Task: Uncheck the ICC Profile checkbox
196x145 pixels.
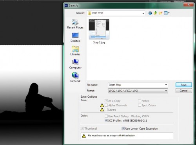Action: 106,120
